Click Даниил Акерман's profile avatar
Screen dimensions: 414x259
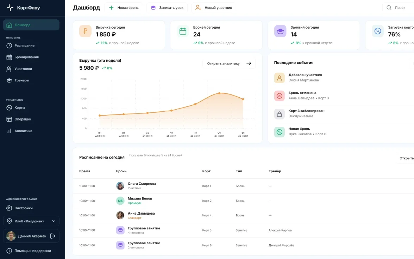tap(11, 236)
